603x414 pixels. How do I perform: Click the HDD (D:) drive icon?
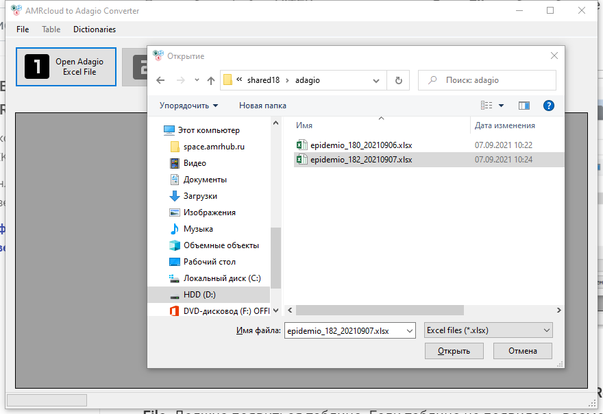[x=175, y=295]
